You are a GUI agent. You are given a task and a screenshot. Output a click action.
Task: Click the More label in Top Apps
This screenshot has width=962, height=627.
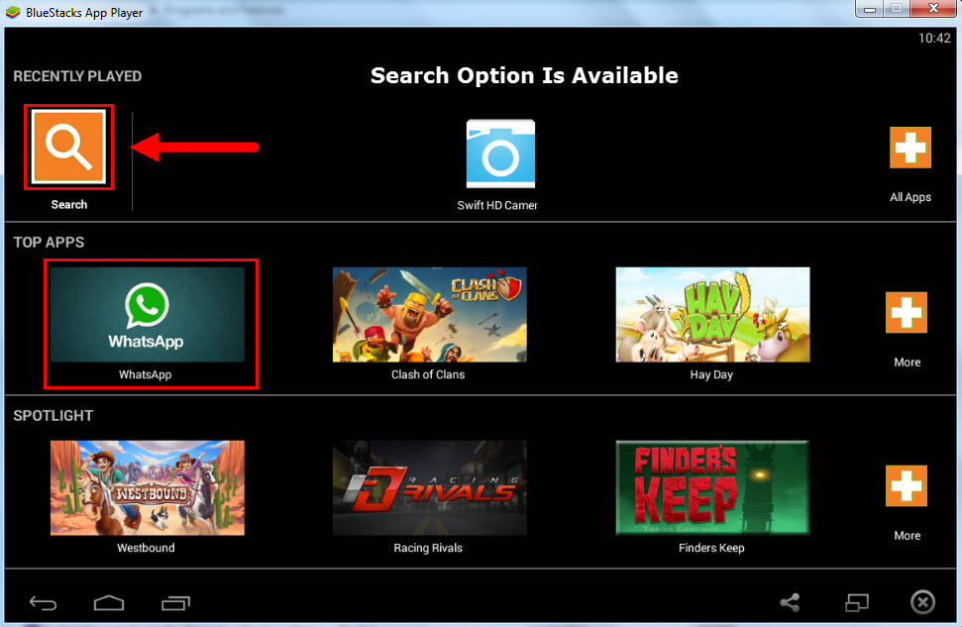[x=908, y=362]
